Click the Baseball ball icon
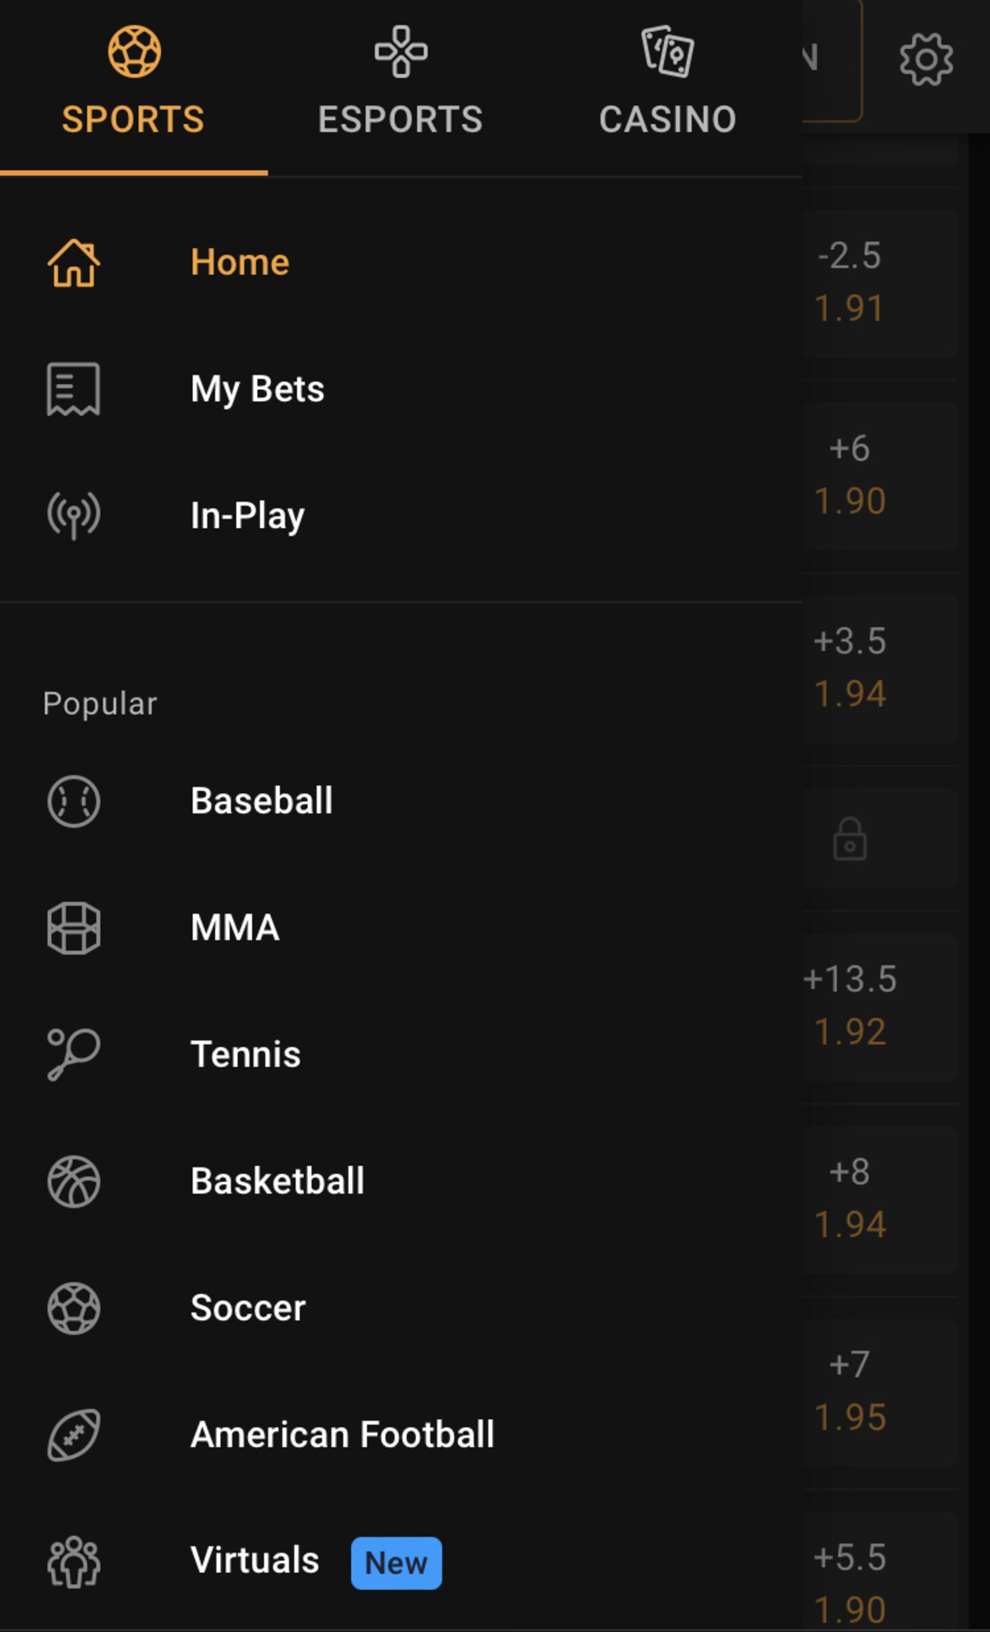Image resolution: width=990 pixels, height=1632 pixels. point(74,802)
